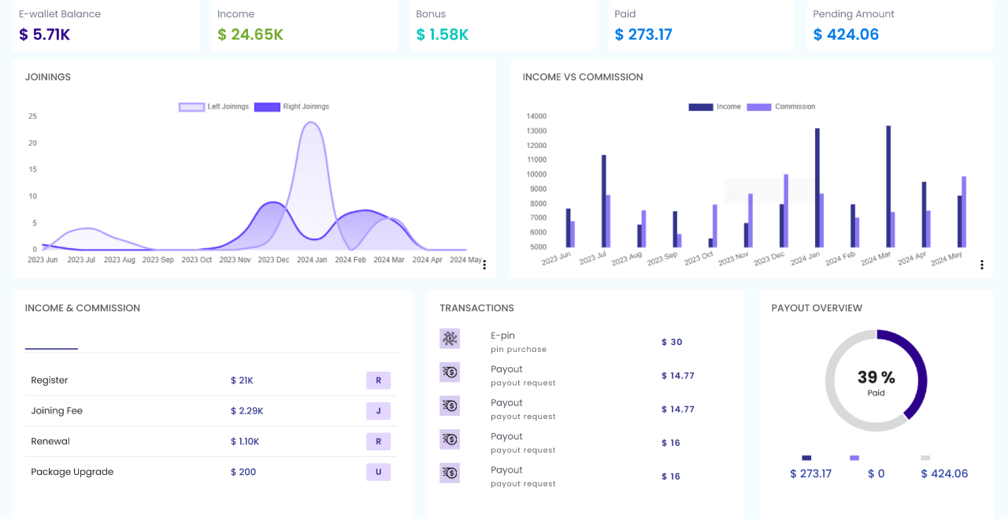Image resolution: width=1008 pixels, height=519 pixels.
Task: Open the Joinings chart three-dot menu
Action: coord(484,265)
